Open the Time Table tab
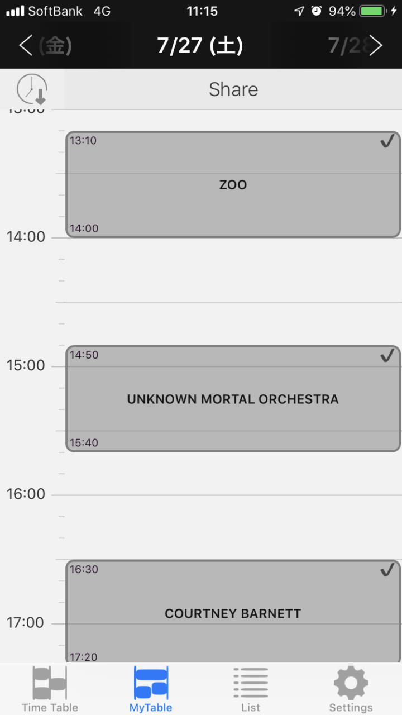The height and width of the screenshot is (715, 402). click(50, 689)
